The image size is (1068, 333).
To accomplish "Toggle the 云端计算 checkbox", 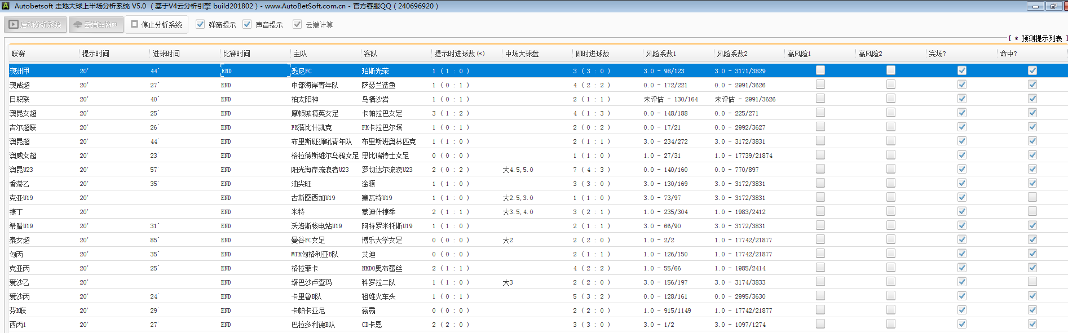I will point(297,24).
